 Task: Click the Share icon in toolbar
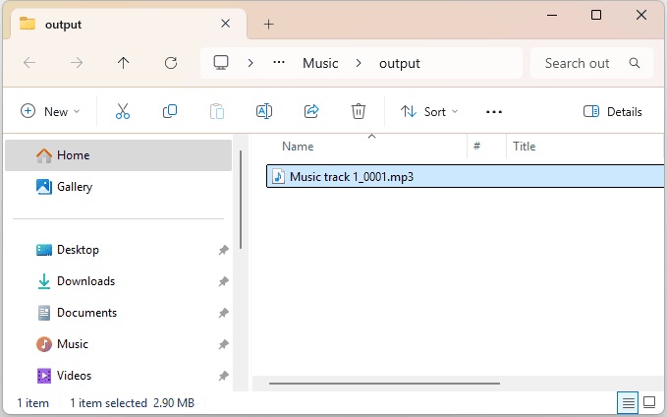pos(311,112)
